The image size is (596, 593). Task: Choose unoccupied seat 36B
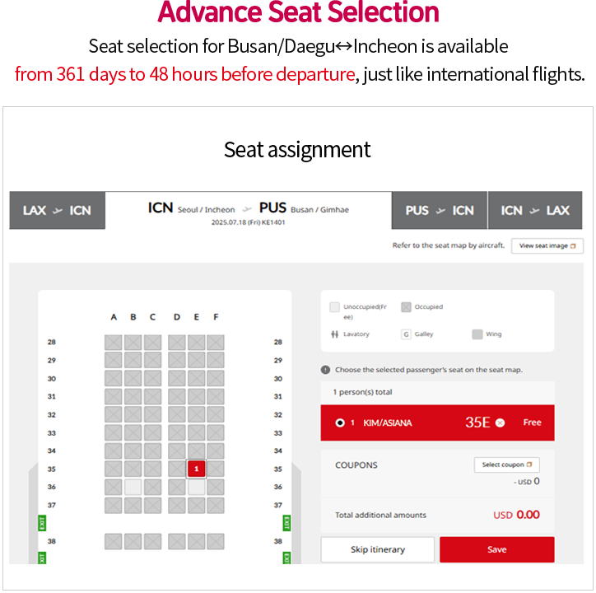pyautogui.click(x=133, y=487)
